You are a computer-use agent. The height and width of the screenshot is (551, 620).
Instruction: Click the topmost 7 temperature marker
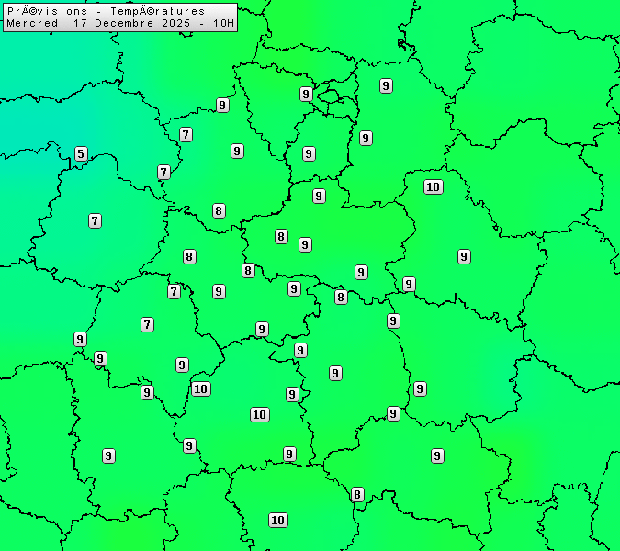coord(186,135)
